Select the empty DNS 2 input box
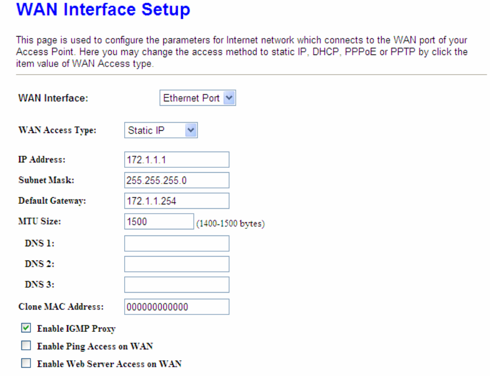 point(176,264)
